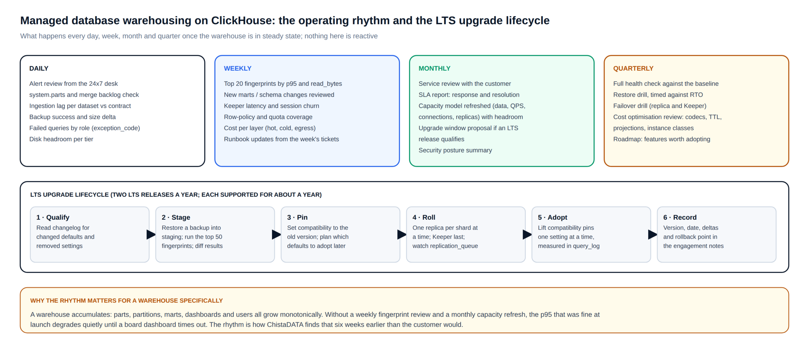The width and height of the screenshot is (809, 343).
Task: Select the WEEKLY card heading
Action: 238,68
